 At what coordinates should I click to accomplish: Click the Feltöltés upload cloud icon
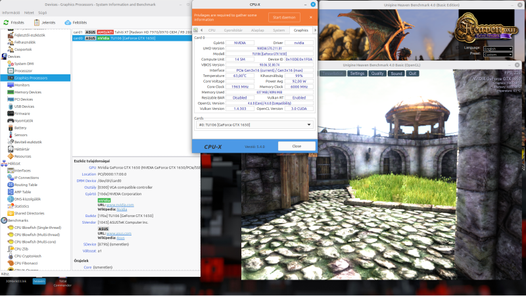(68, 22)
